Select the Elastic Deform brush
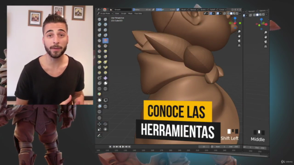 point(99,62)
